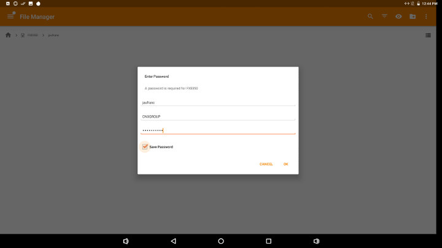The height and width of the screenshot is (248, 442).
Task: Select jaufranc folder in breadcrumb
Action: 53,35
